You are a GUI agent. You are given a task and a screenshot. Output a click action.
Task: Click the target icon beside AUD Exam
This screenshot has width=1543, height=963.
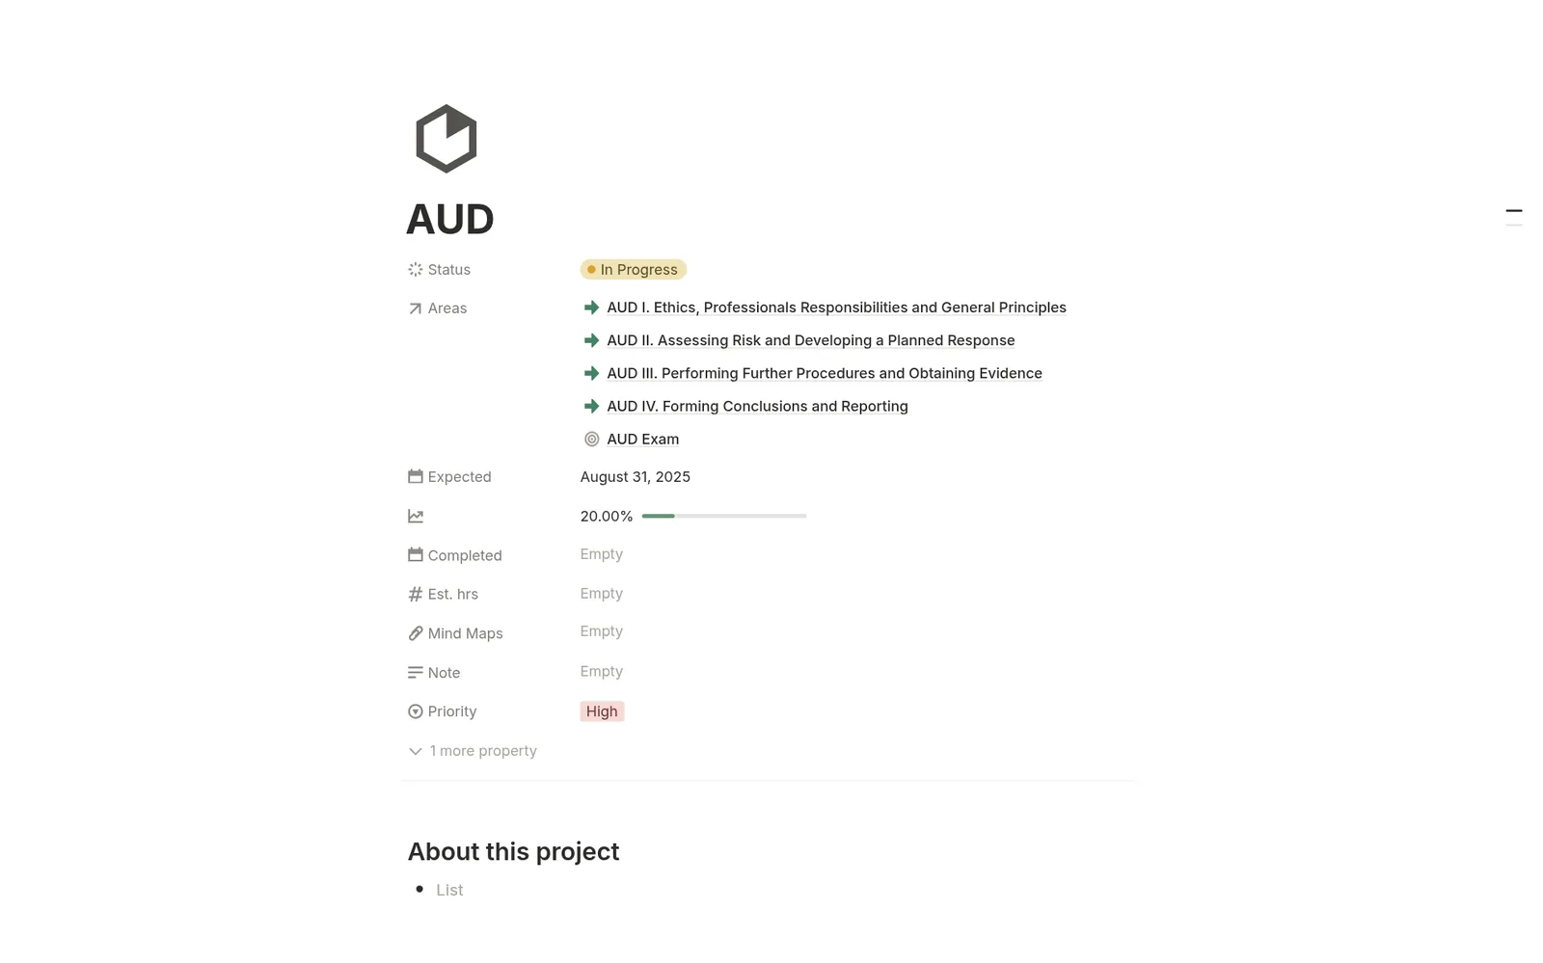[592, 440]
